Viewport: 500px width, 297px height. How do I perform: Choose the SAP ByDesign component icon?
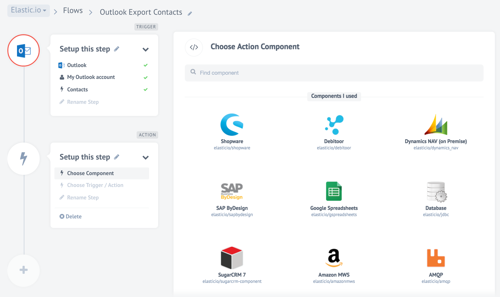pyautogui.click(x=232, y=191)
